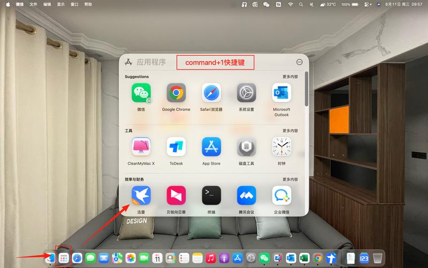Launch ToDesk from the Tools section
The image size is (428, 268).
pyautogui.click(x=176, y=147)
